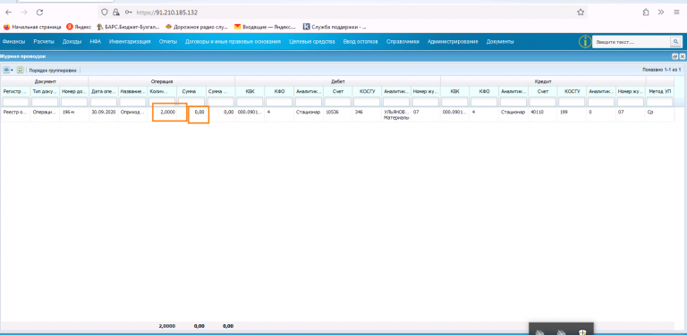Bookmark this page with the star icon

pos(581,13)
